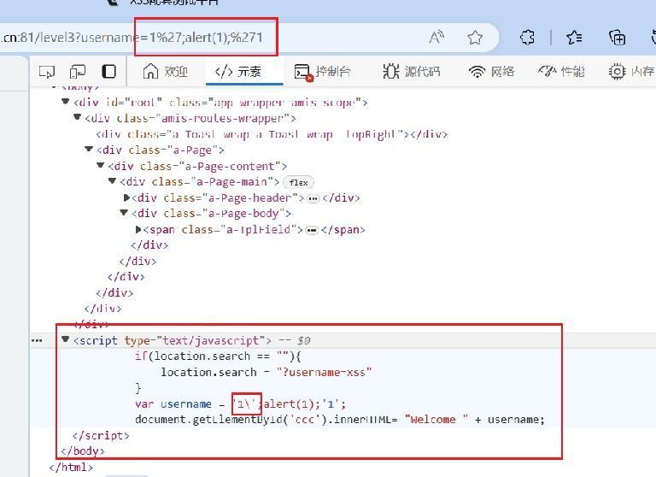The width and height of the screenshot is (656, 477).
Task: Expand ellipsis in a-TplField span
Action: coord(312,230)
